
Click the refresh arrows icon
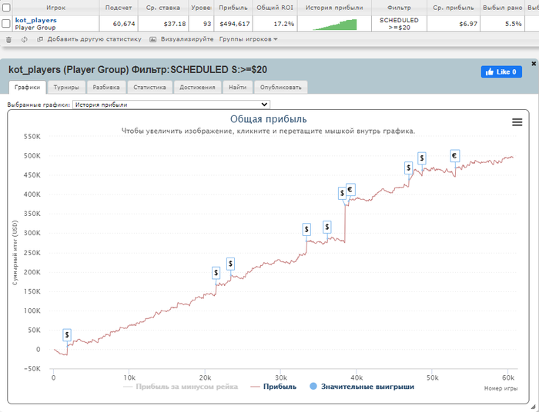pyautogui.click(x=24, y=39)
